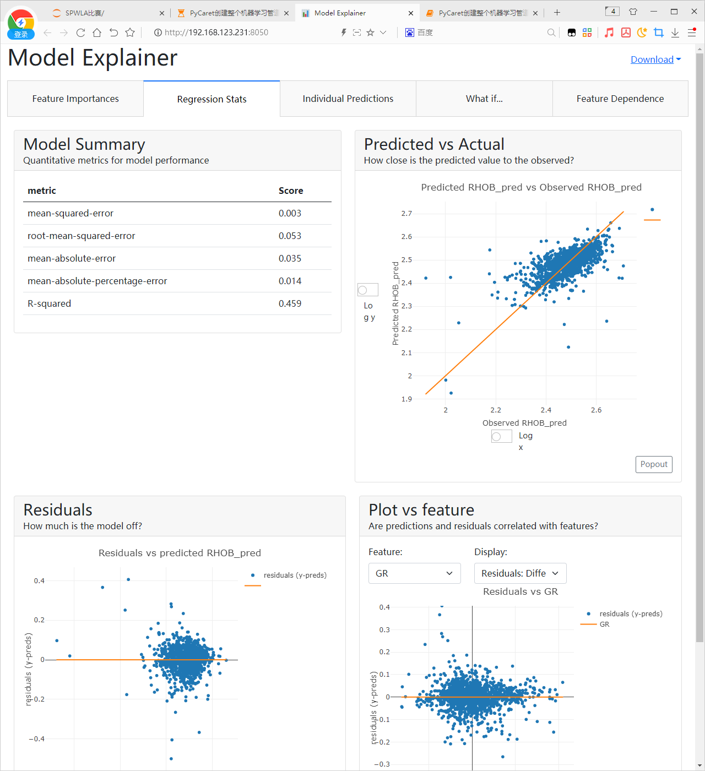Screen dimensions: 705x771
Task: Open the browser downloads icon
Action: click(x=675, y=33)
